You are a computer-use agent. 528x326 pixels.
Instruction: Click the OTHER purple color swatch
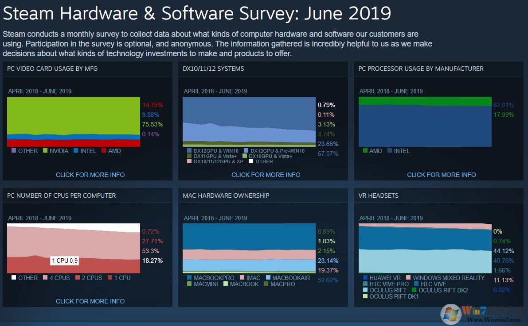pos(13,151)
